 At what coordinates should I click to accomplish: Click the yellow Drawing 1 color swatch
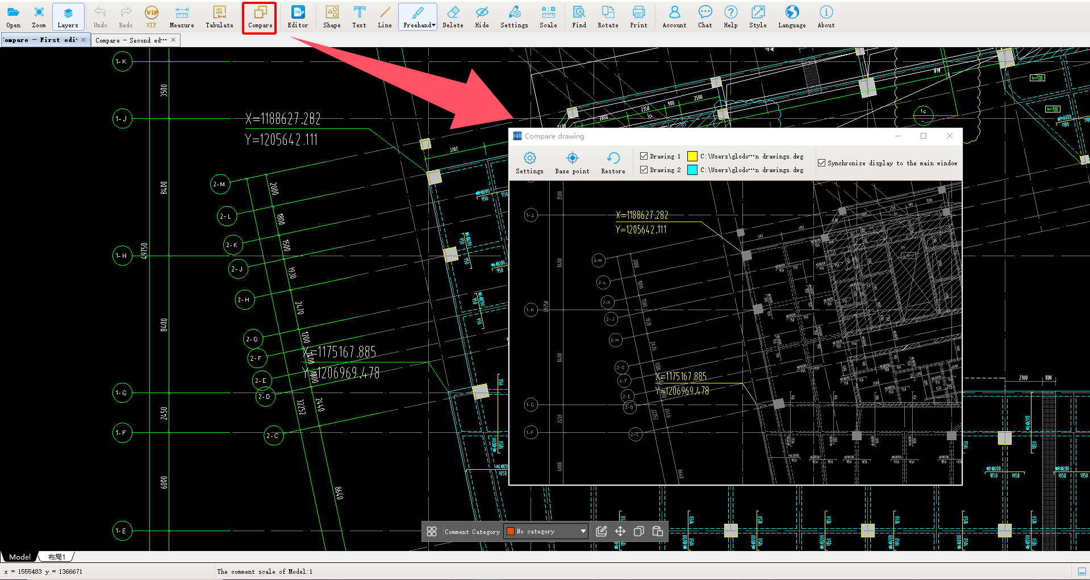[692, 156]
